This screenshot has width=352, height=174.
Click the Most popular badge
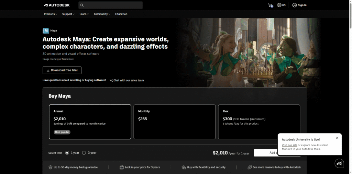(62, 132)
